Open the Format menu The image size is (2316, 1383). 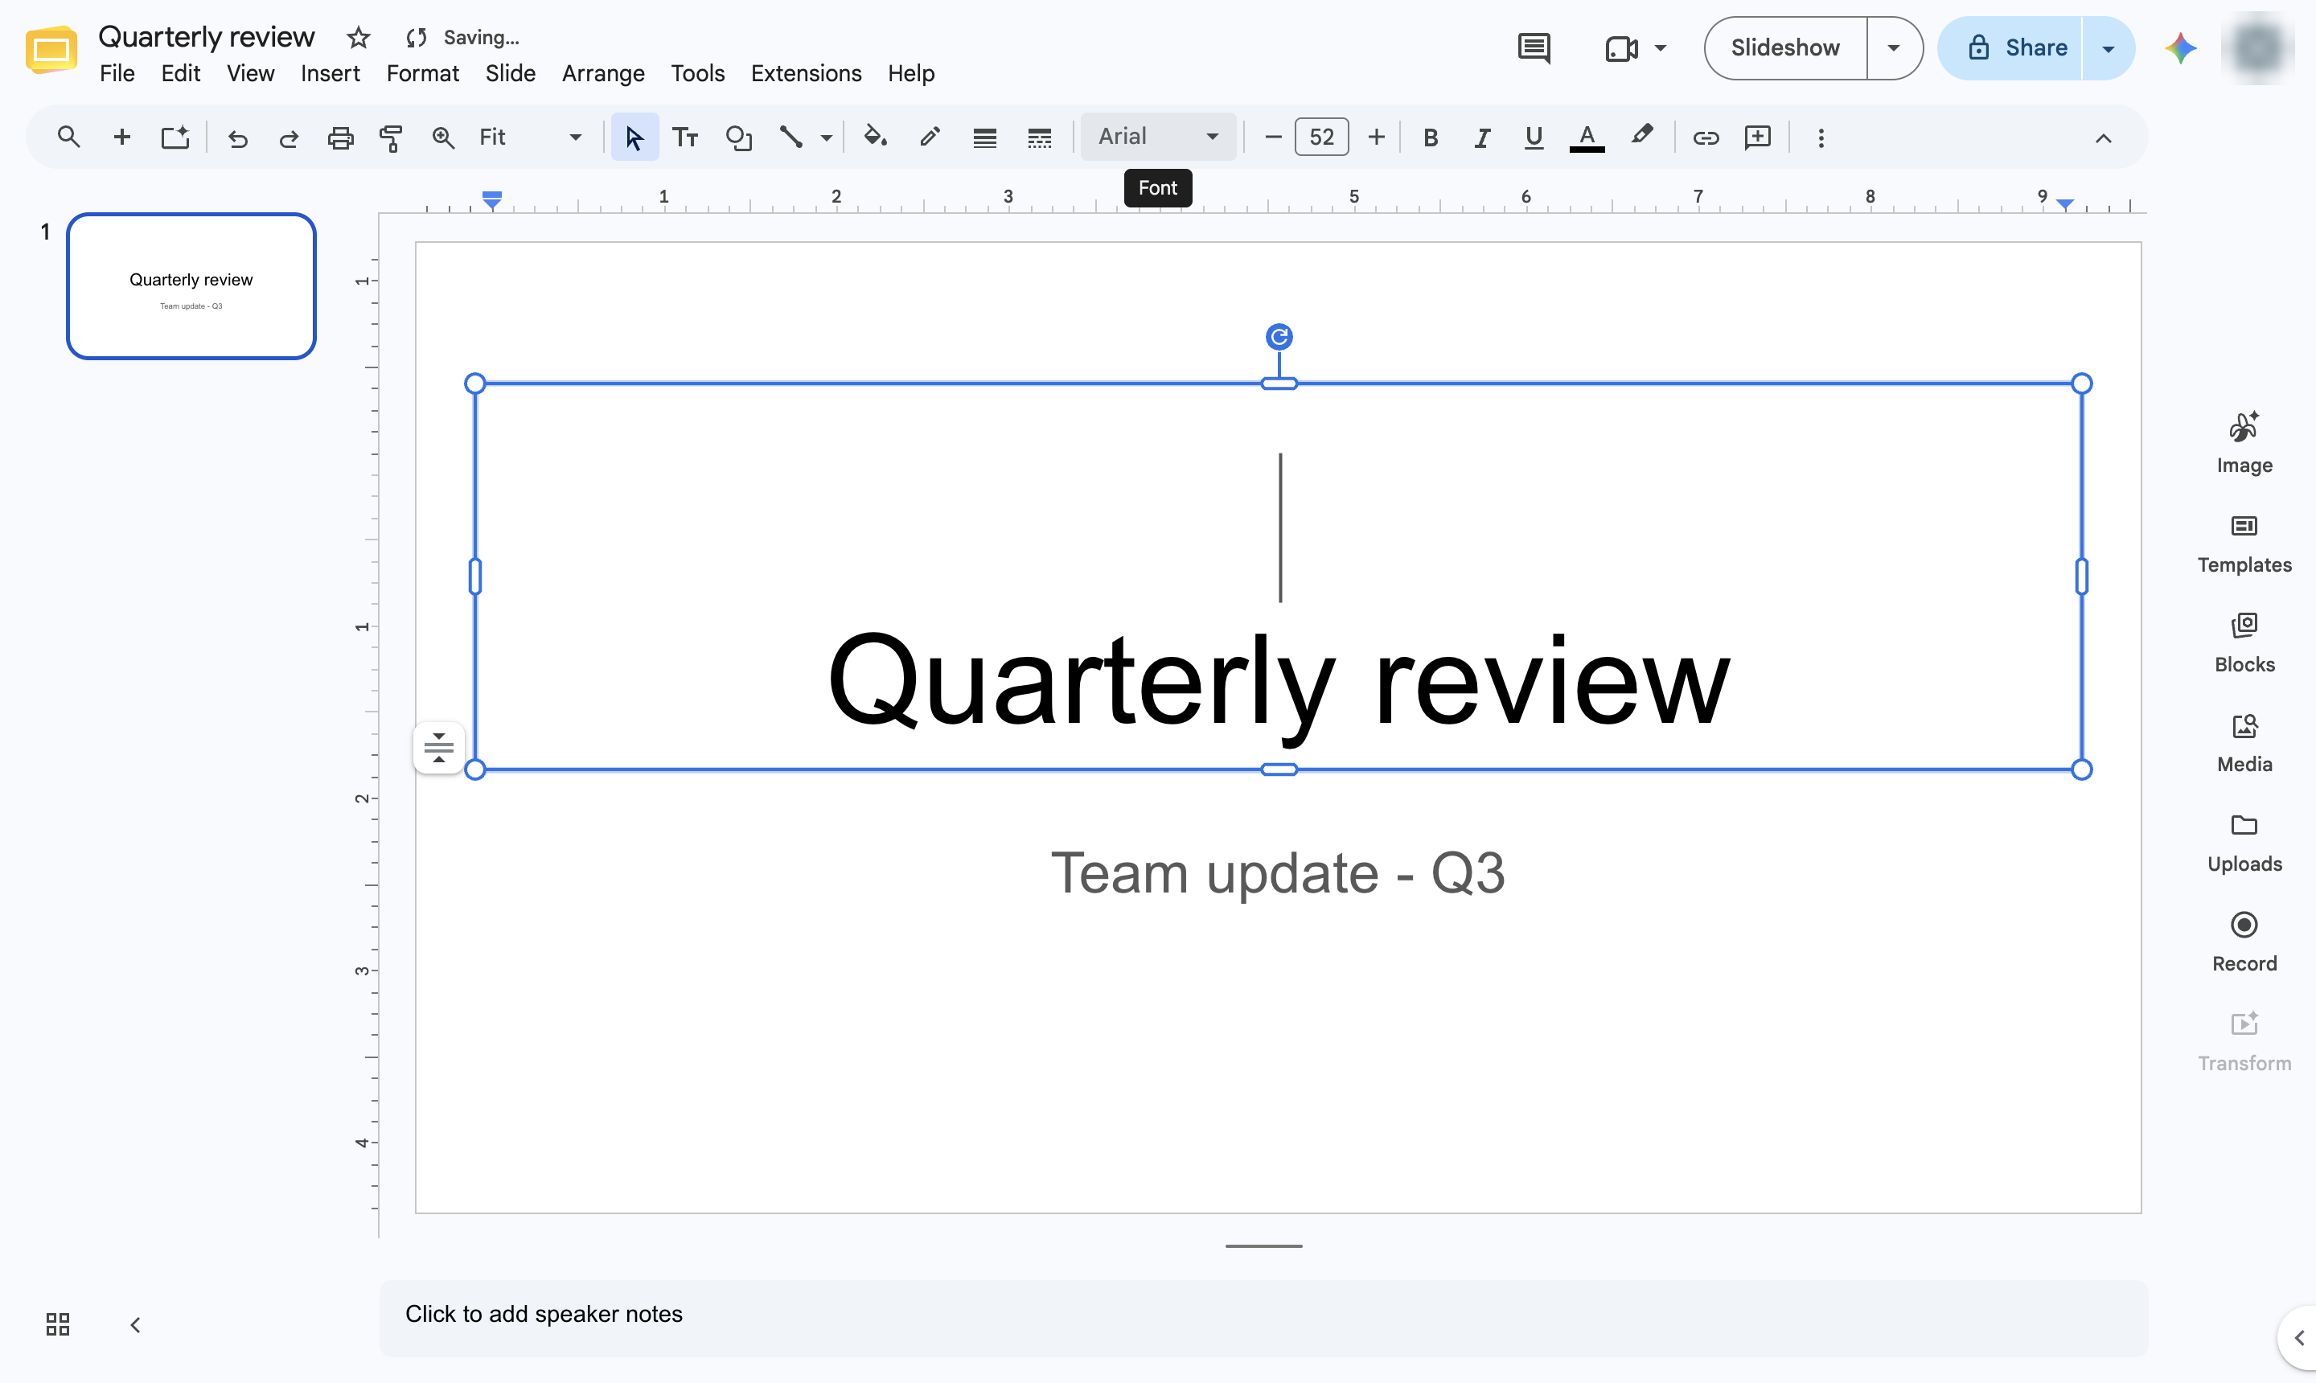(x=422, y=74)
